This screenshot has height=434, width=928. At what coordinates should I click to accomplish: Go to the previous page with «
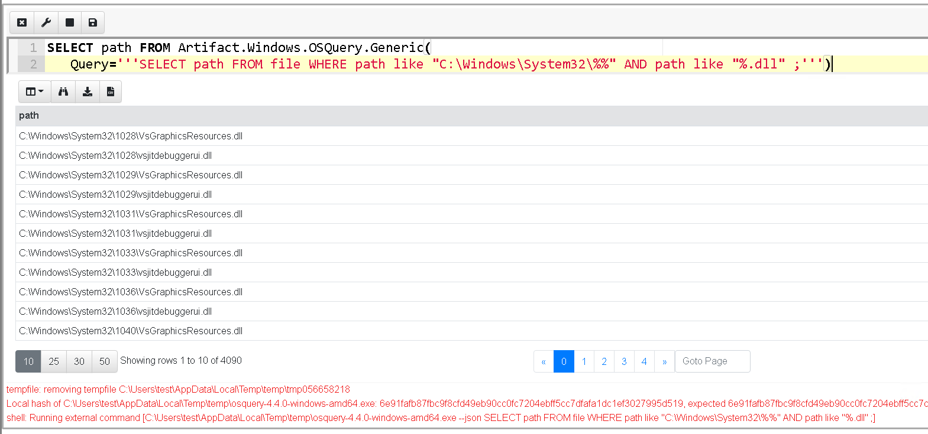pyautogui.click(x=544, y=361)
